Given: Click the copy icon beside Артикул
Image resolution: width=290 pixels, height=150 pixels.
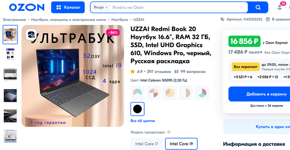Looking at the screenshot, I should click(x=222, y=19).
